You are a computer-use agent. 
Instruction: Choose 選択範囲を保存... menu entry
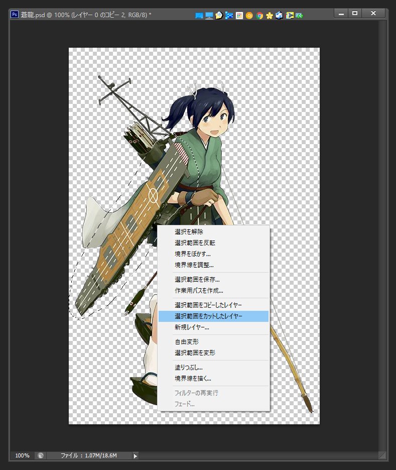(213, 279)
